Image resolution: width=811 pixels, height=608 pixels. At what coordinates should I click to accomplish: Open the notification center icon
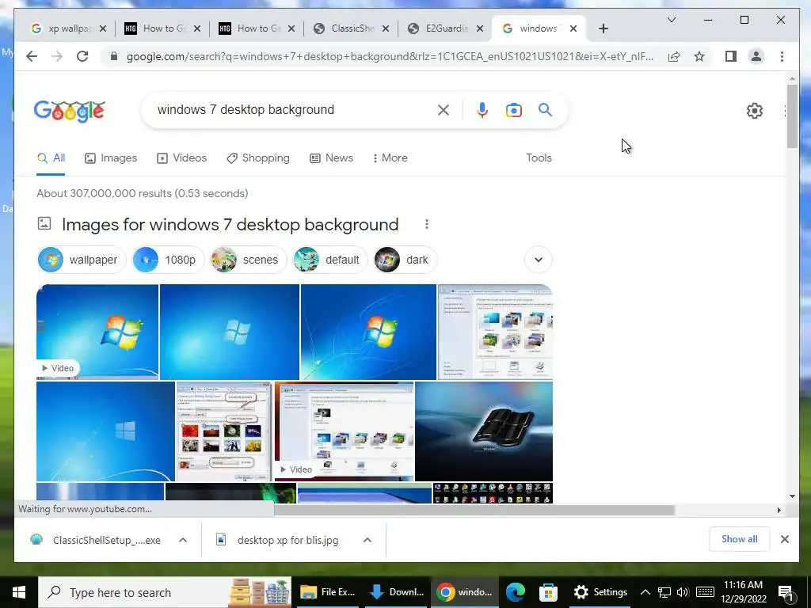tap(786, 592)
